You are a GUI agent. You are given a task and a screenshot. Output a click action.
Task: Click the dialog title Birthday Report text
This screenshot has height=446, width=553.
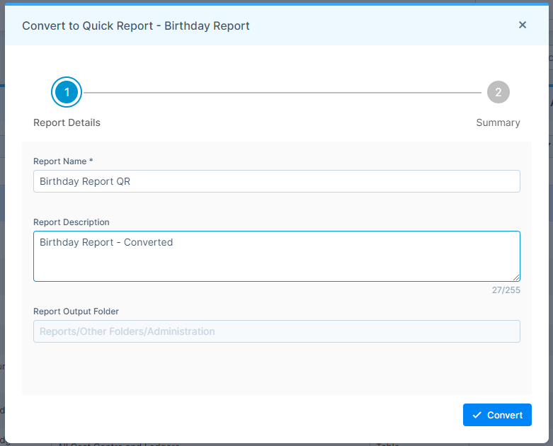tap(207, 25)
